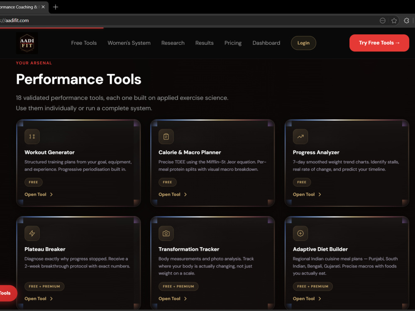Click FREE + PREMIUM badge on Plateau Breaker

click(x=44, y=287)
